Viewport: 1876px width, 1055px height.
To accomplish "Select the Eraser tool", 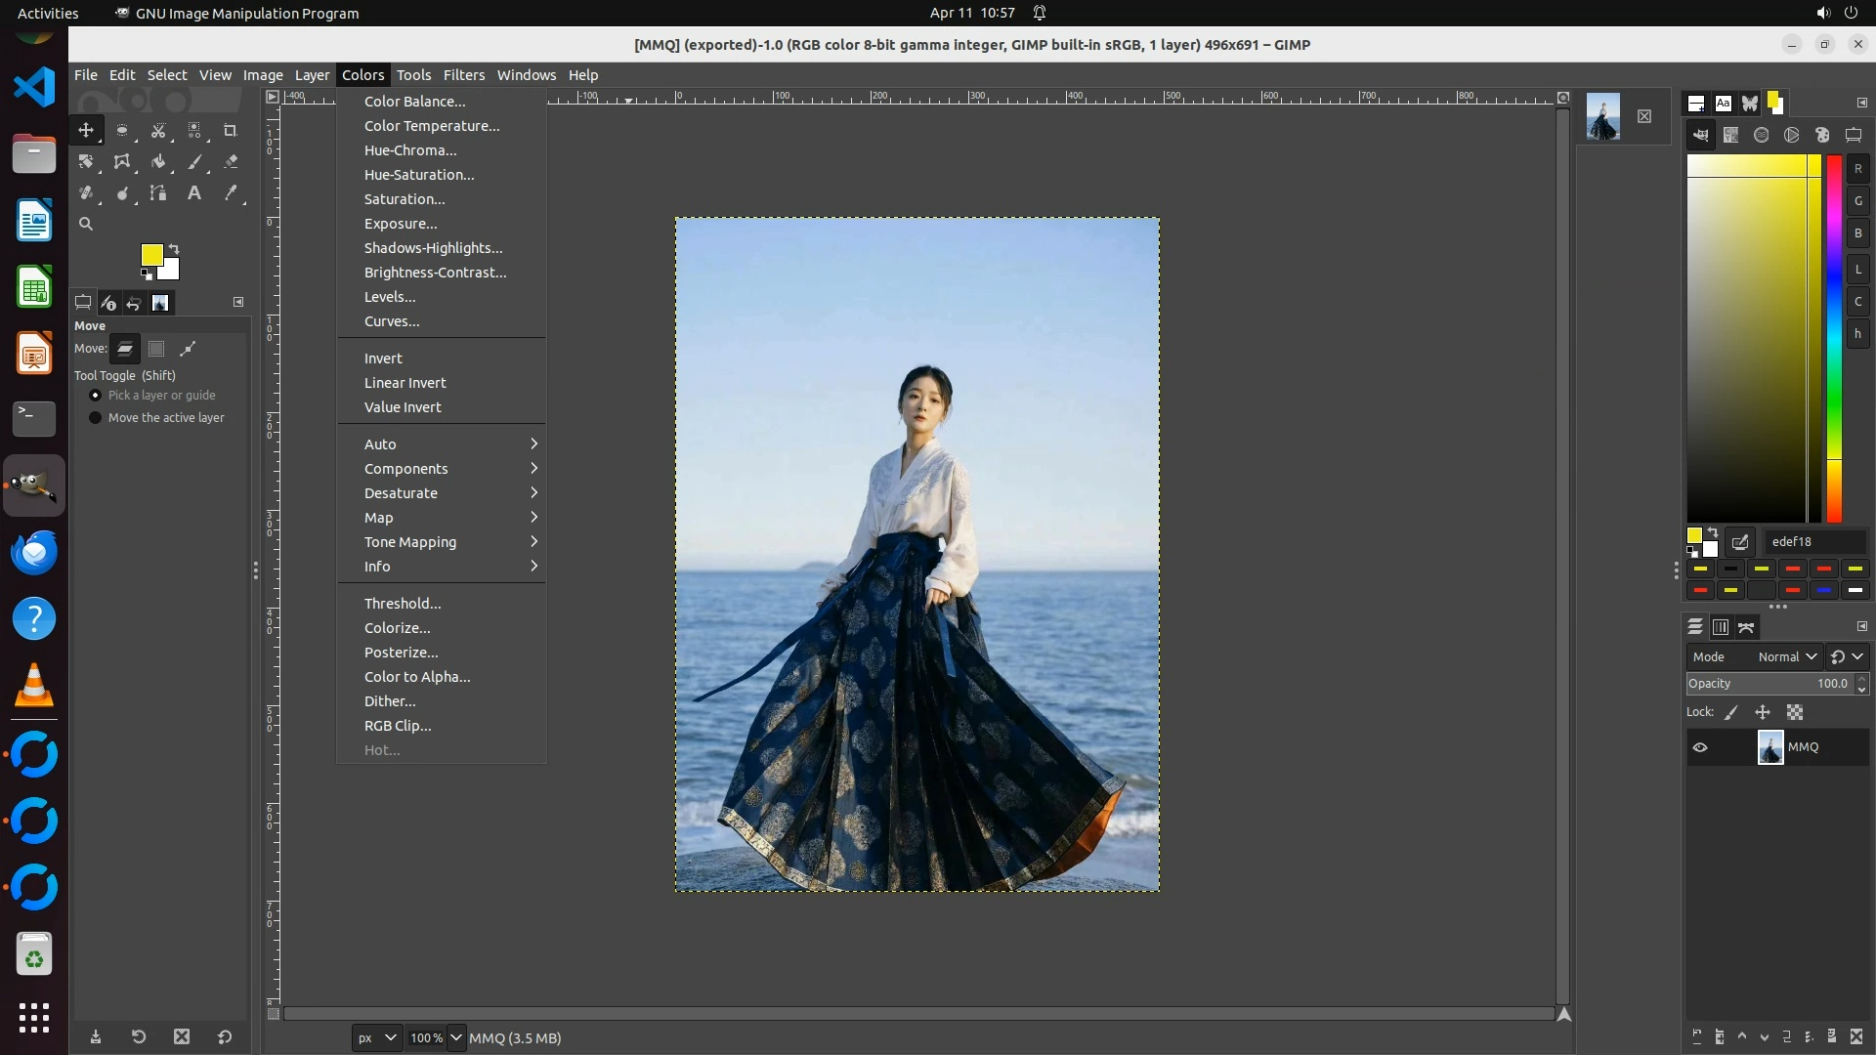I will [x=231, y=162].
